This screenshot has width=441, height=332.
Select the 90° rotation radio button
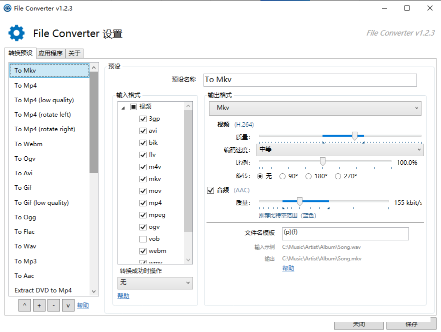coord(283,176)
